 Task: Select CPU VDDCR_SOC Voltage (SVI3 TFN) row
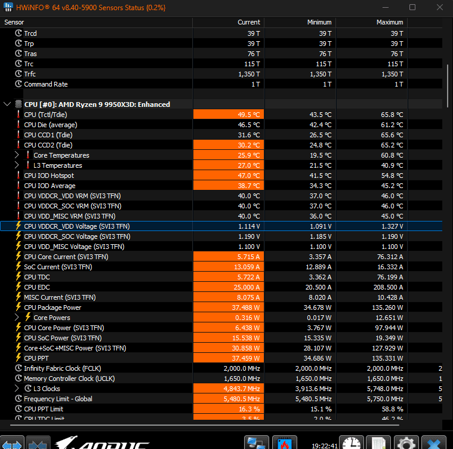pyautogui.click(x=221, y=236)
